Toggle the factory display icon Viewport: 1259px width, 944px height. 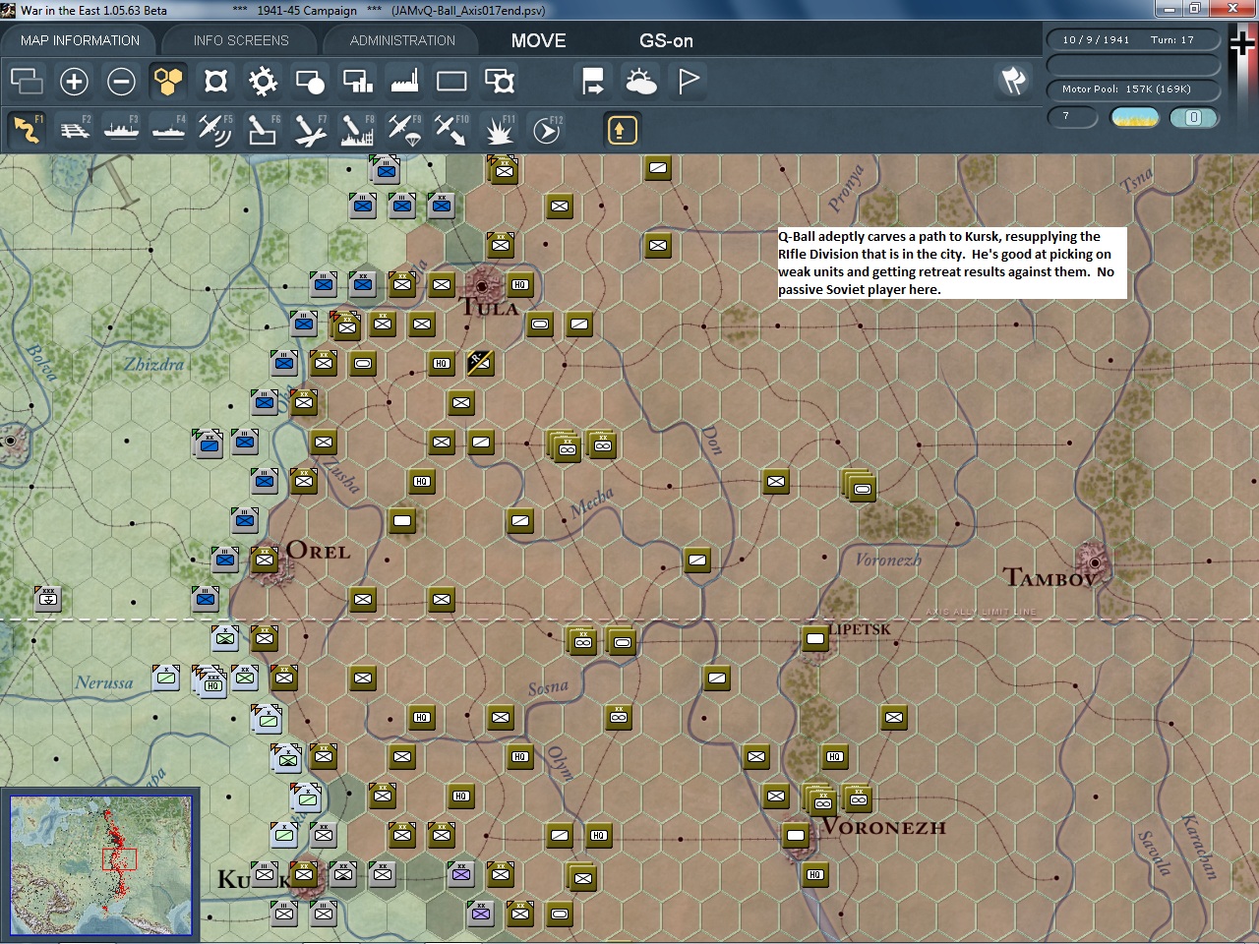coord(404,81)
